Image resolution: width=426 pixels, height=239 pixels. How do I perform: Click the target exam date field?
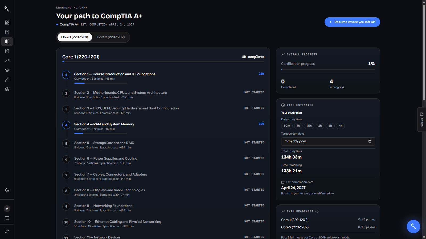point(328,141)
